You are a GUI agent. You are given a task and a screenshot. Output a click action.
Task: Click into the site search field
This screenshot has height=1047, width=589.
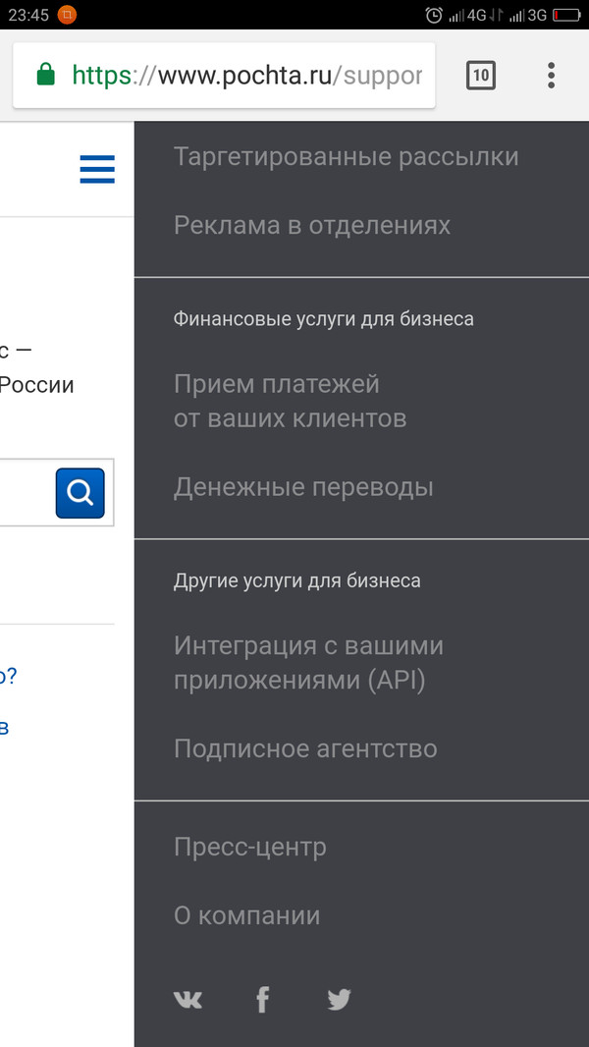(x=25, y=492)
